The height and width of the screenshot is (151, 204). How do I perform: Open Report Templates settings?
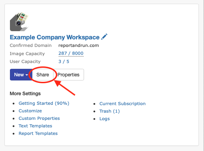[38, 134]
